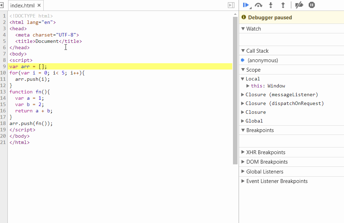Set breakpoint on line number 14
This screenshot has width=344, height=223.
3,98
